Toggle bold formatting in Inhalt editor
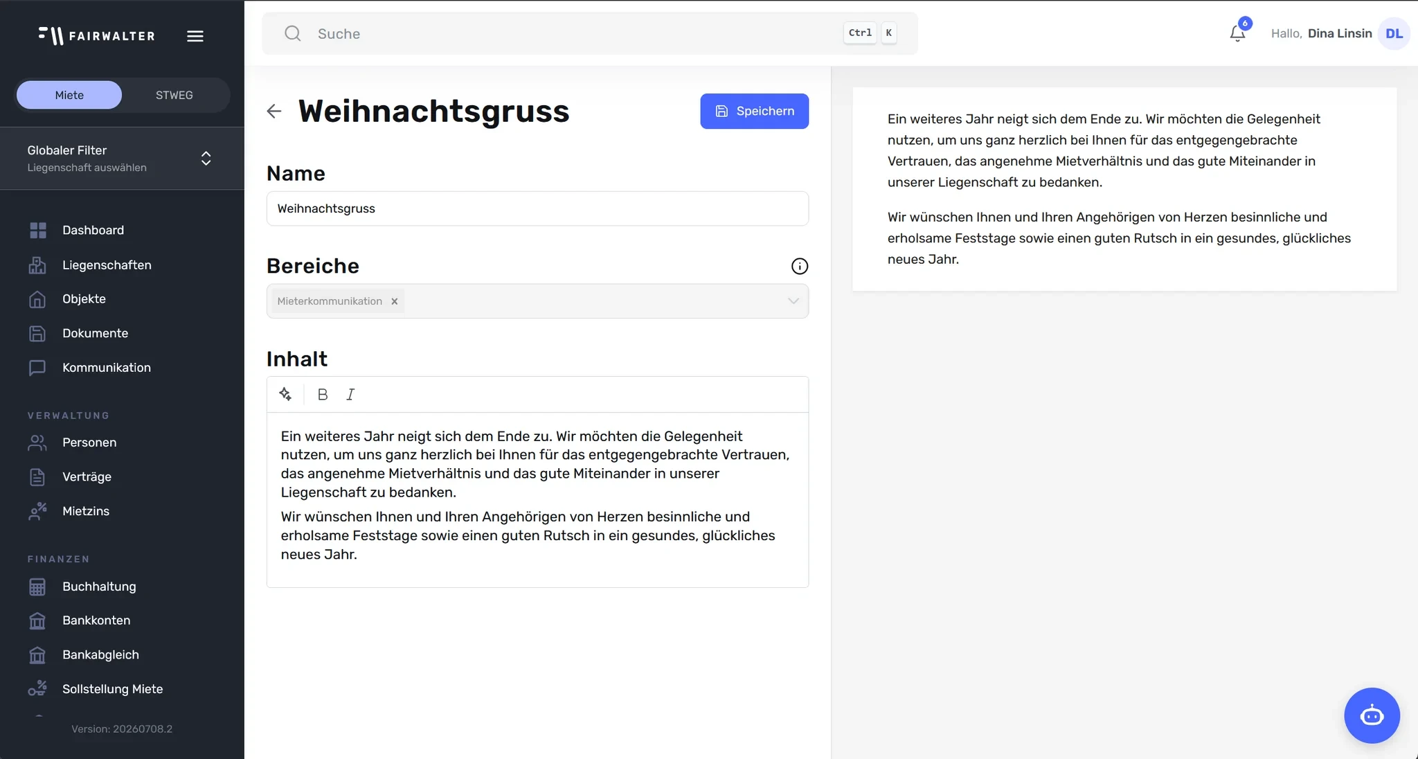This screenshot has height=759, width=1418. (323, 394)
